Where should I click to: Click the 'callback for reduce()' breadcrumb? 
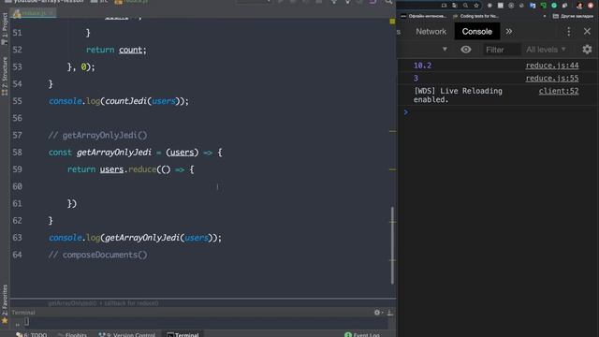tap(131, 303)
